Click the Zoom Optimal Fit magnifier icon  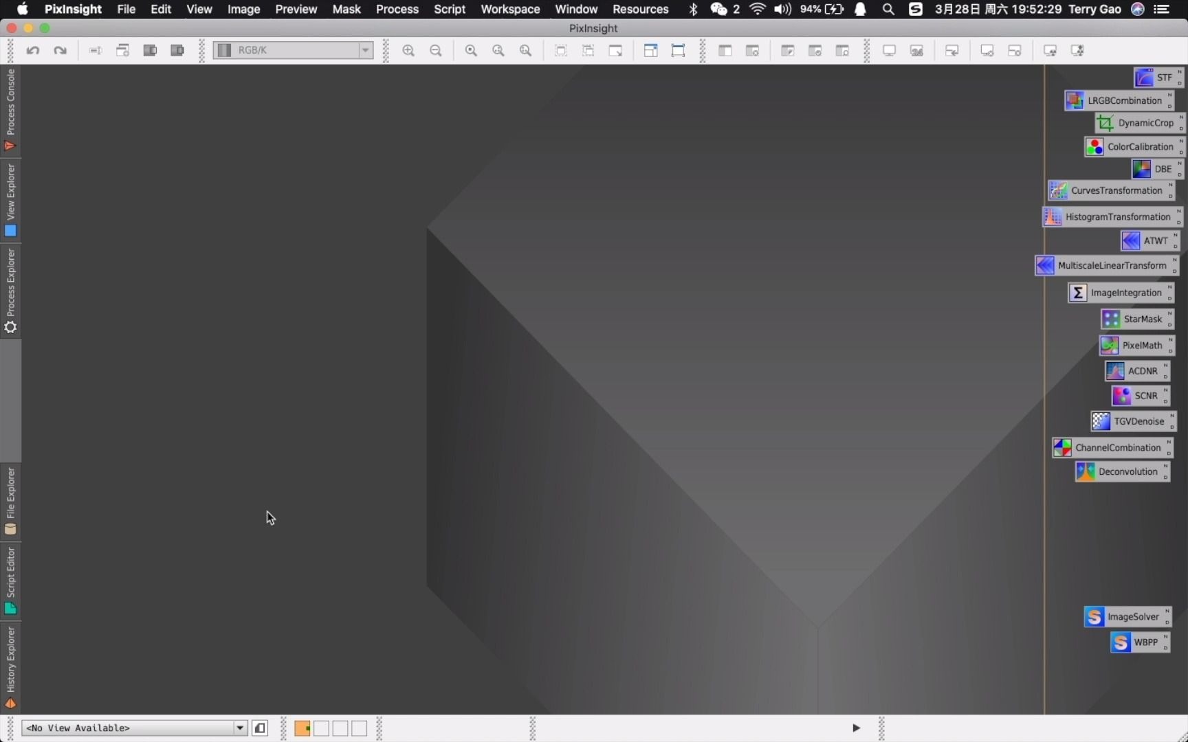[526, 50]
